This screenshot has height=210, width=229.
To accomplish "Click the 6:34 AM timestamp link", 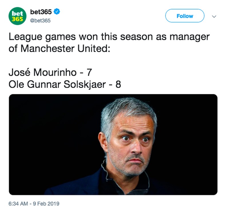I will pyautogui.click(x=18, y=204).
